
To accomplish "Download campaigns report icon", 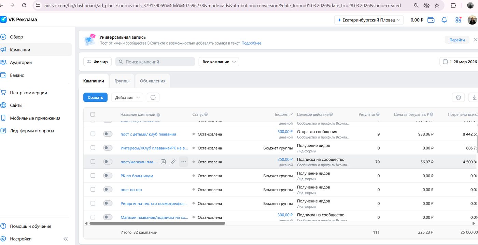I will (474, 97).
